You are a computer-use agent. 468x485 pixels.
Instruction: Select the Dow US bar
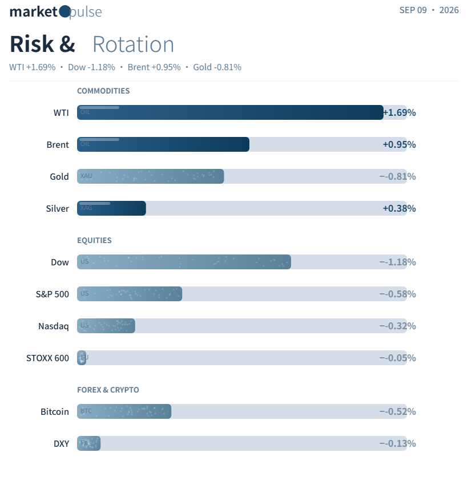[184, 262]
